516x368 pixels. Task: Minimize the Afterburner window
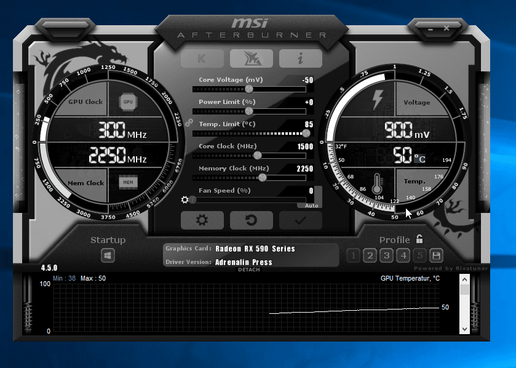pyautogui.click(x=431, y=30)
